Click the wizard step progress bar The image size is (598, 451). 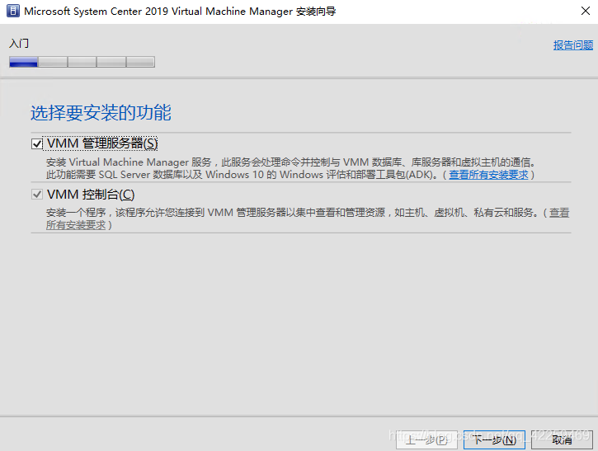click(x=82, y=62)
